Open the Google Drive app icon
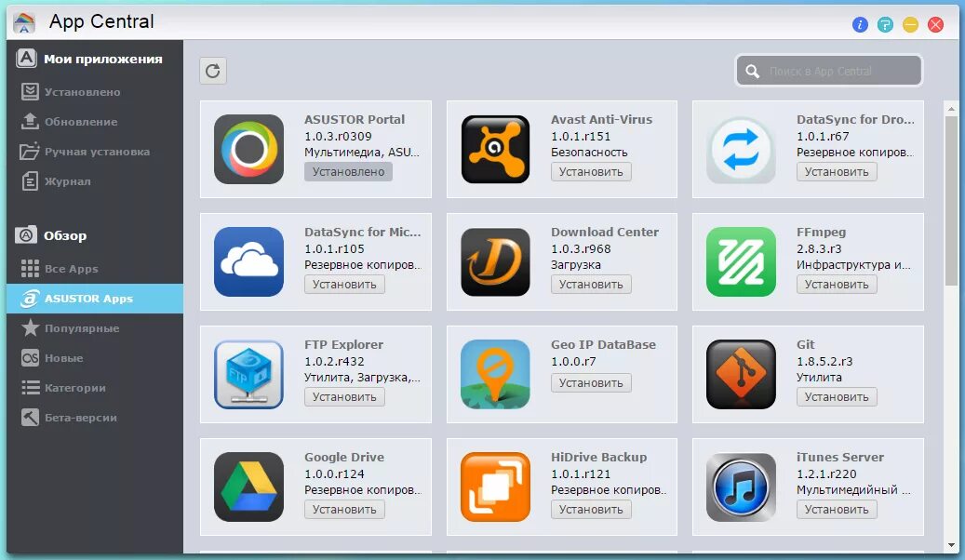Image resolution: width=965 pixels, height=560 pixels. click(248, 487)
